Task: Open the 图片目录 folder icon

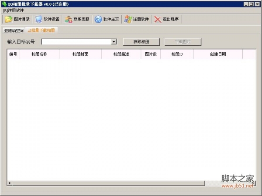Action: (x=9, y=19)
